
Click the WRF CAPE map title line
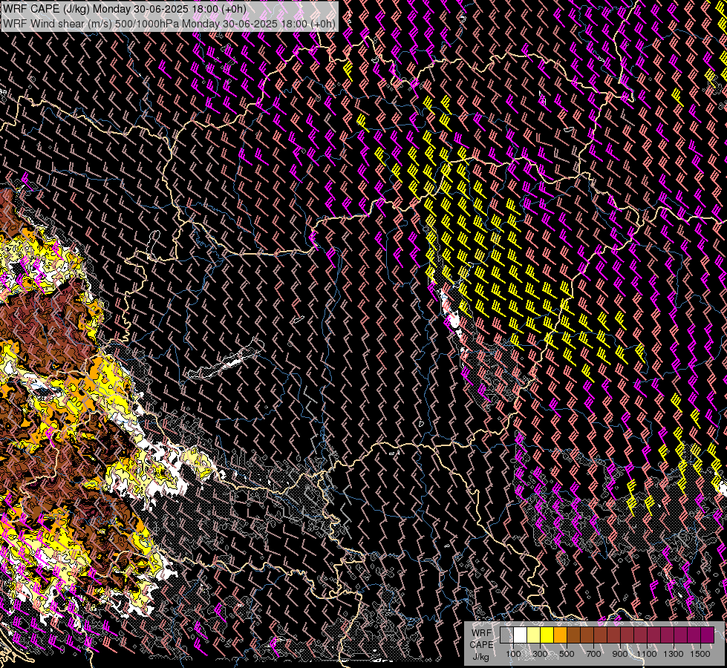tap(125, 9)
